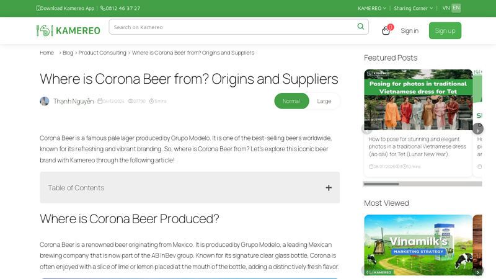Click next arrow on Most Viewed carousel
Screen dimensions: 496x279
[x=477, y=272]
